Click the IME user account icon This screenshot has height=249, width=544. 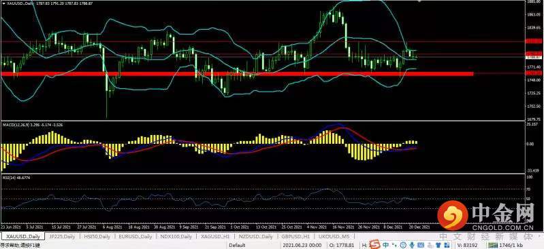click(x=430, y=245)
